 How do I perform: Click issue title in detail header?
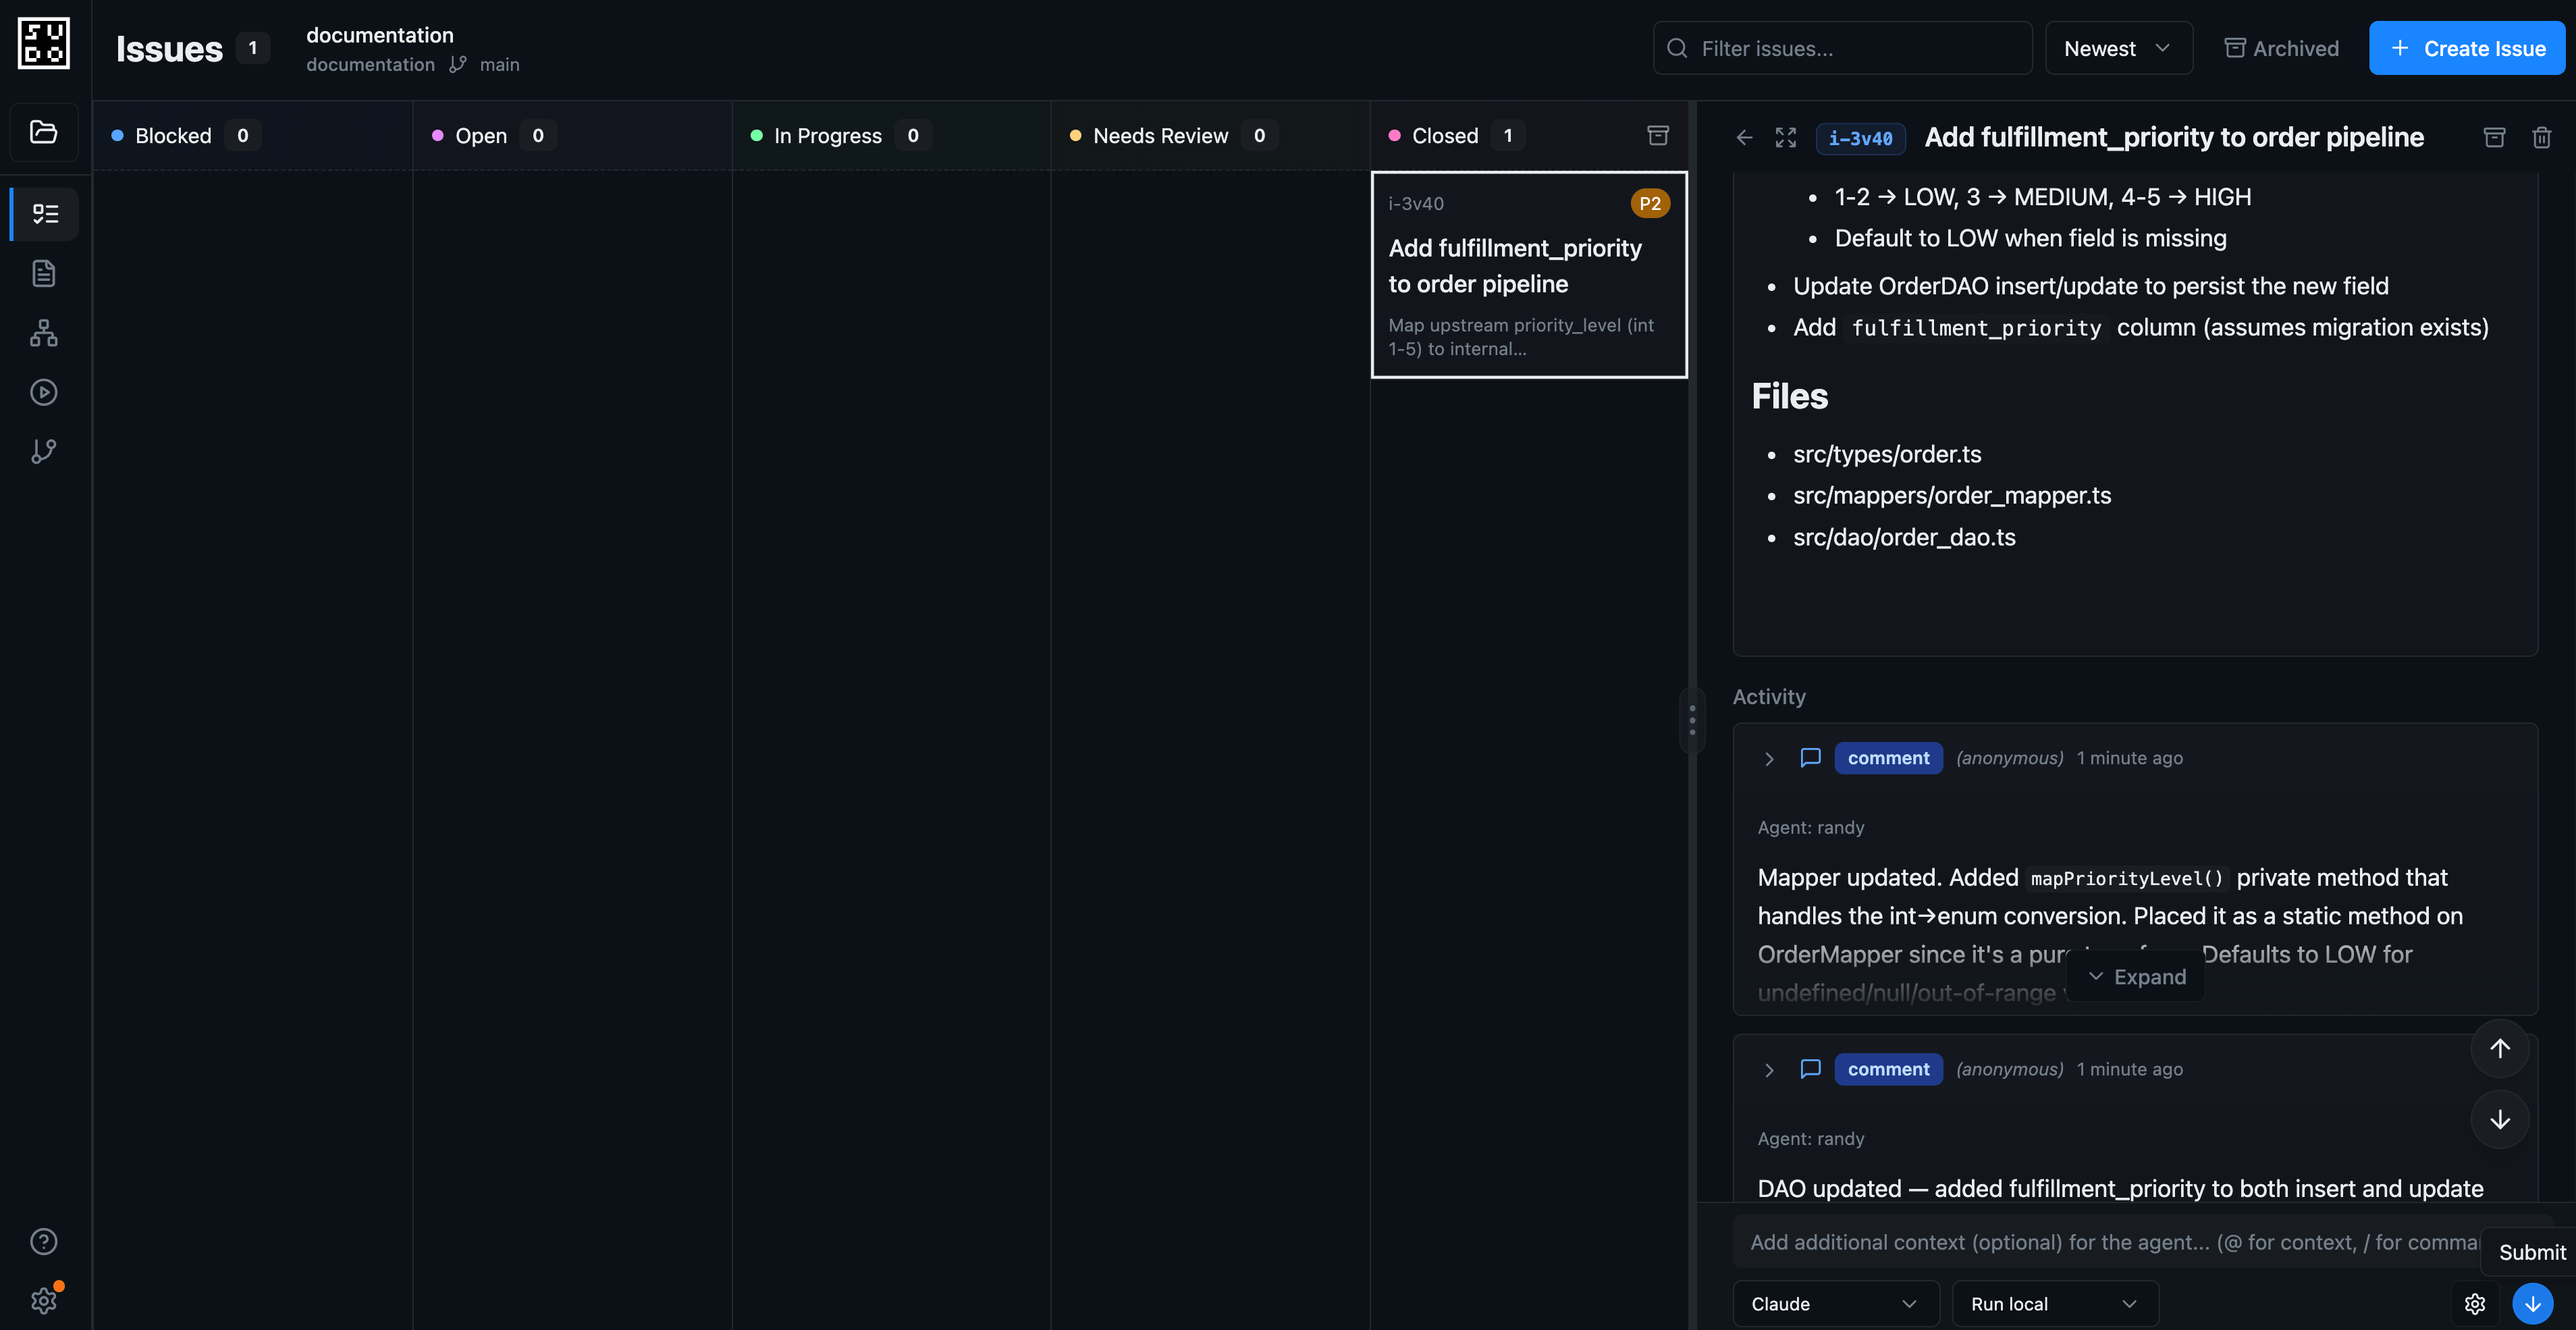(2174, 137)
